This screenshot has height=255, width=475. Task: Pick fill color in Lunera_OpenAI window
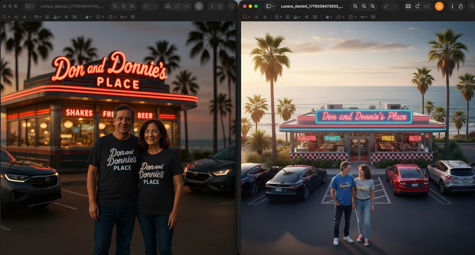pos(112,17)
